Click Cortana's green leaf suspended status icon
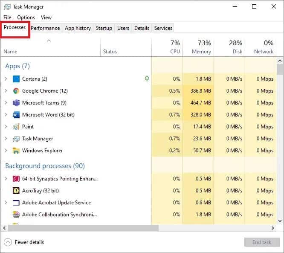Screen dimensions: 284x253 click(x=147, y=79)
